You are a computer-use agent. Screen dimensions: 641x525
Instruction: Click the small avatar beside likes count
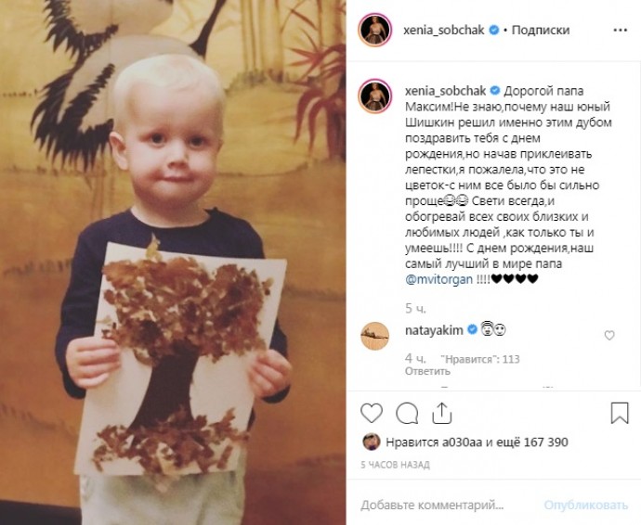coord(372,442)
